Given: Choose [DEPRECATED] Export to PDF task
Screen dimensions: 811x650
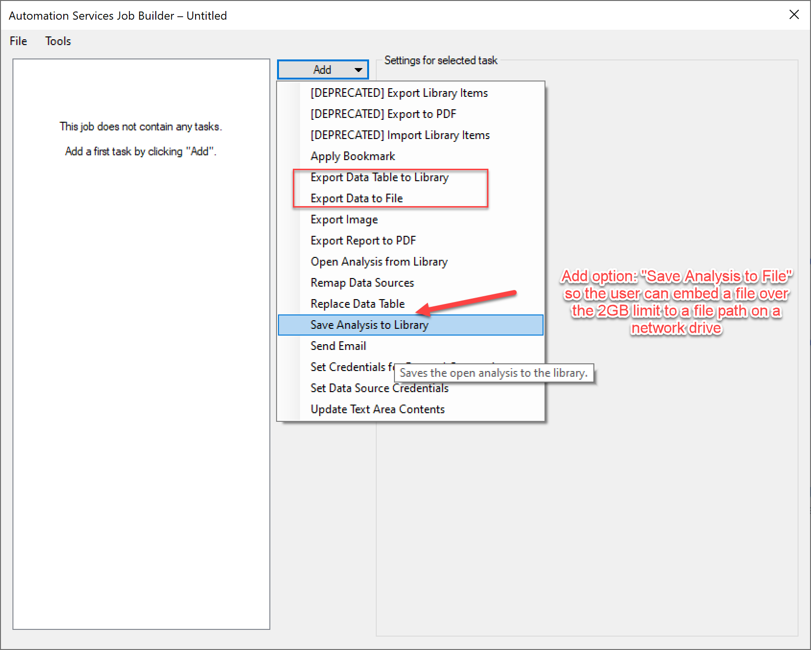Looking at the screenshot, I should pos(383,114).
